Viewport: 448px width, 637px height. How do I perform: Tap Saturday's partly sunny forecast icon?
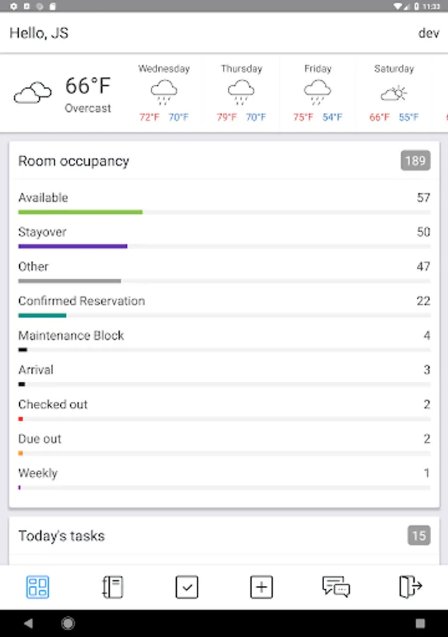[x=394, y=93]
